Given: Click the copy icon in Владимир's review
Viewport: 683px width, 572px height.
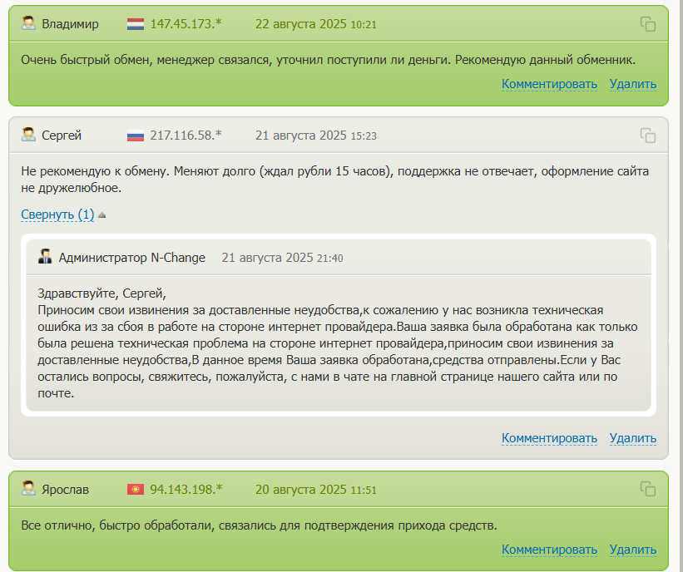Looking at the screenshot, I should point(647,24).
